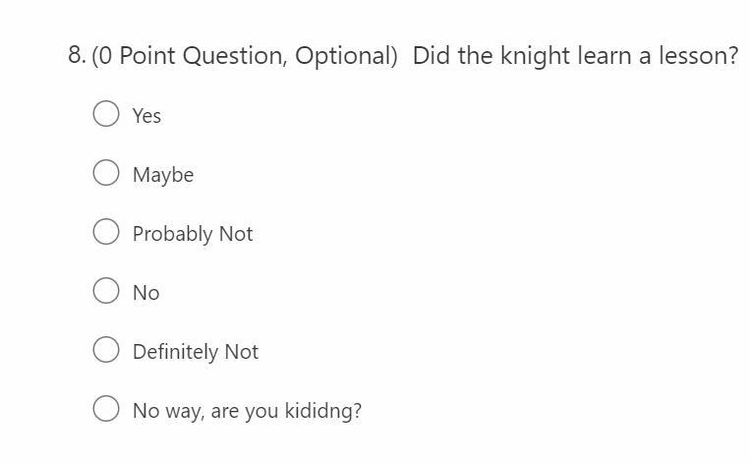The width and height of the screenshot is (750, 463).
Task: Click the "No" option label text
Action: [145, 293]
